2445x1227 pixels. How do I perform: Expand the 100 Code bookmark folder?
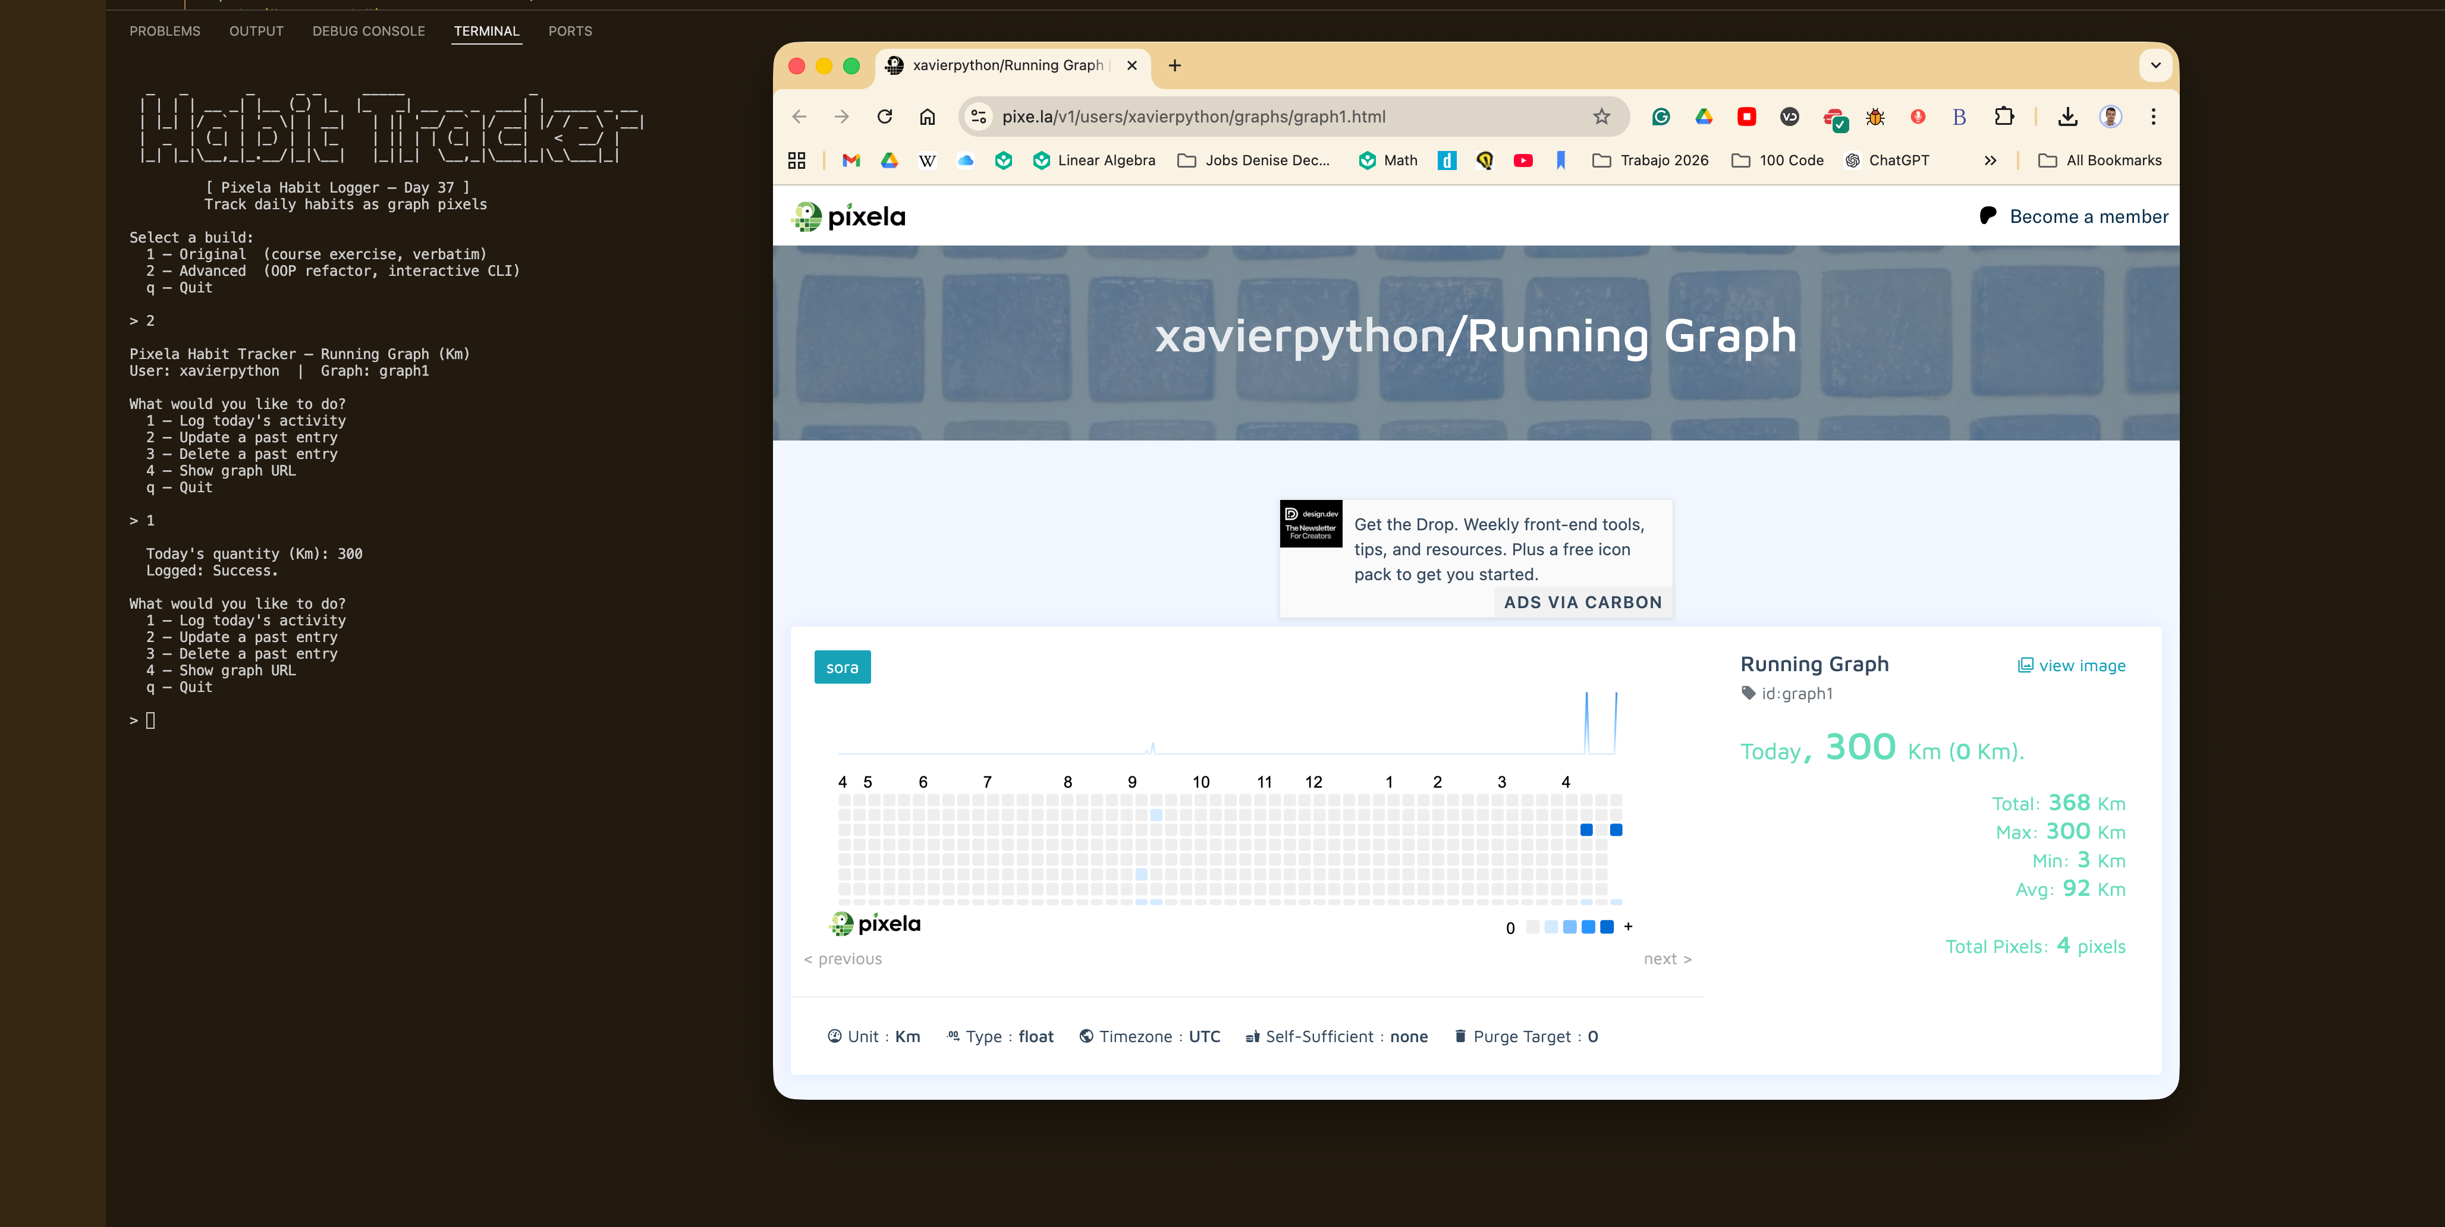tap(1778, 161)
